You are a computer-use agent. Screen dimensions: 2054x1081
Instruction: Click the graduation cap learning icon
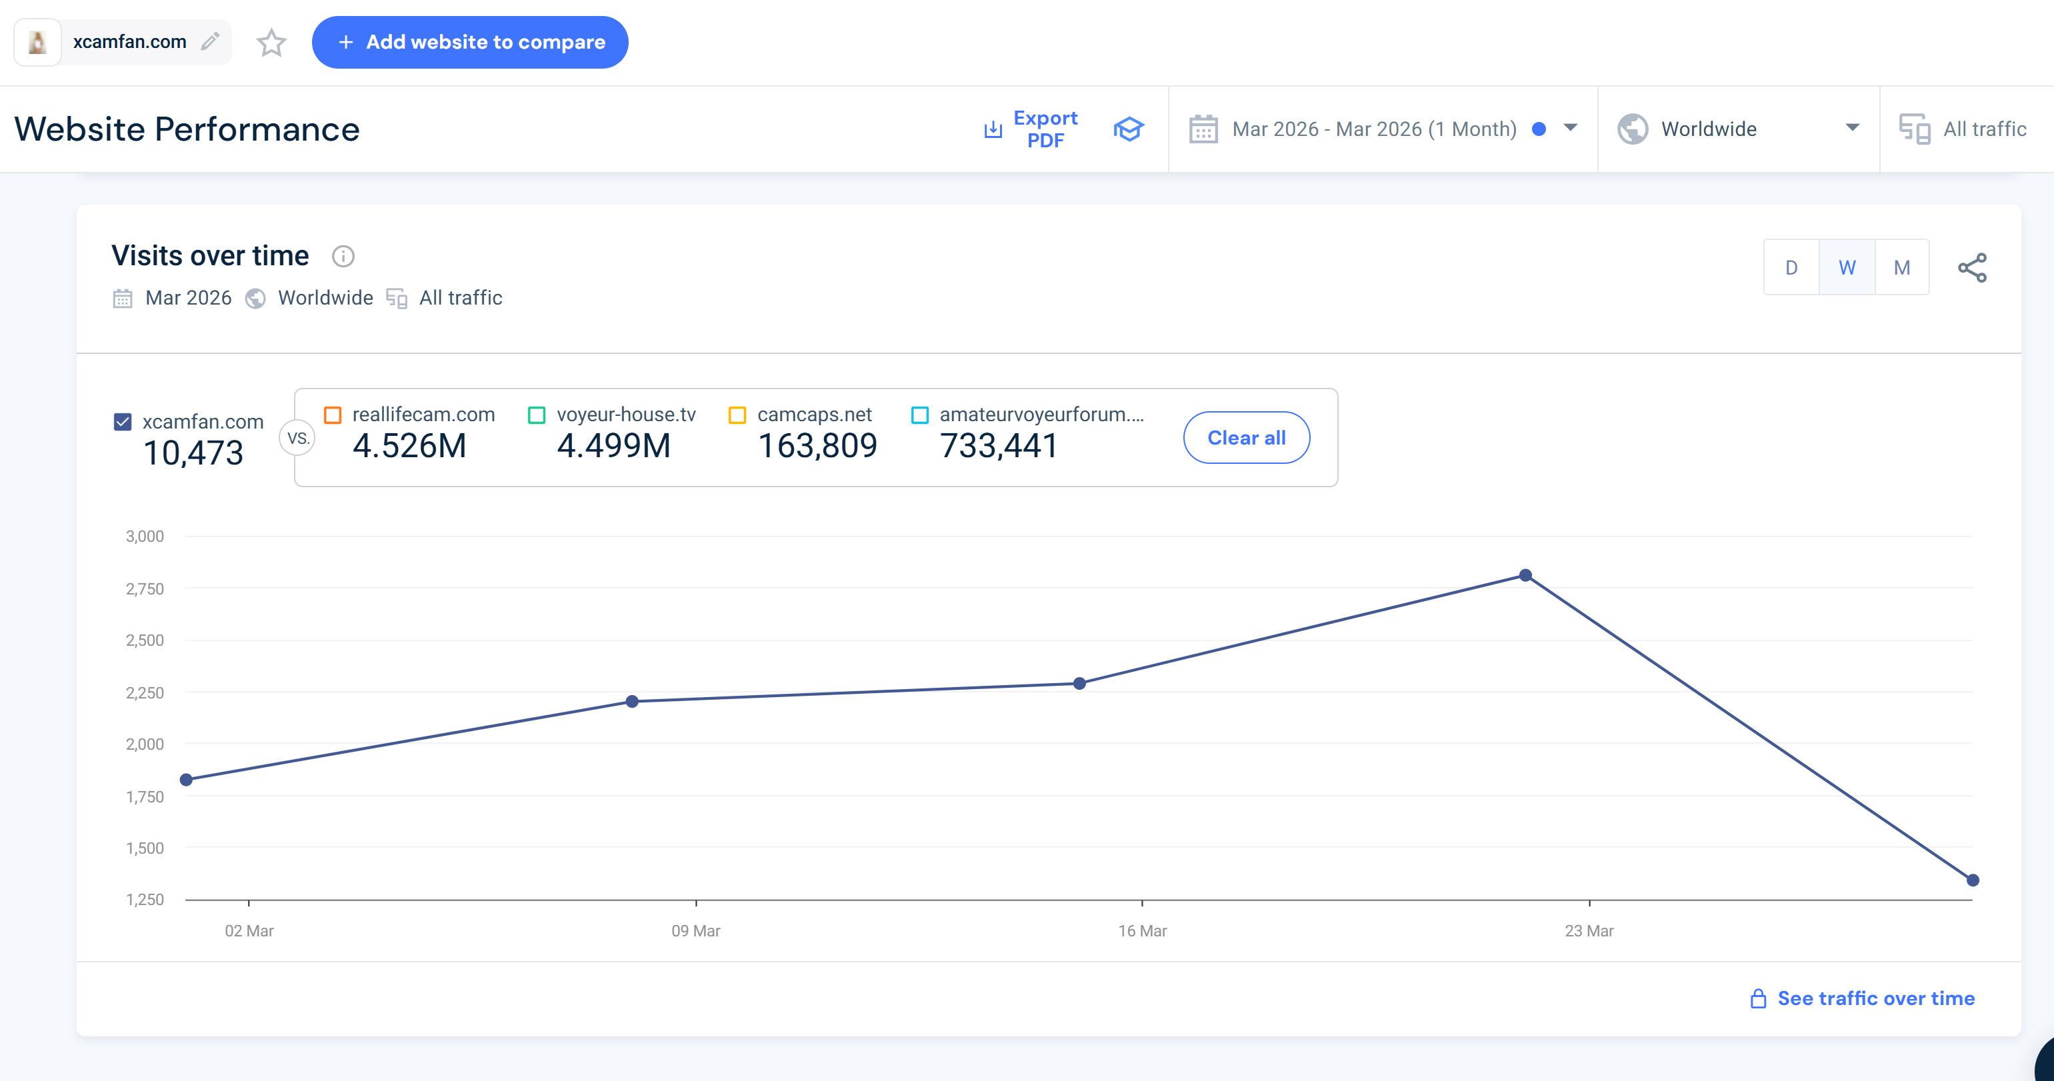1128,129
